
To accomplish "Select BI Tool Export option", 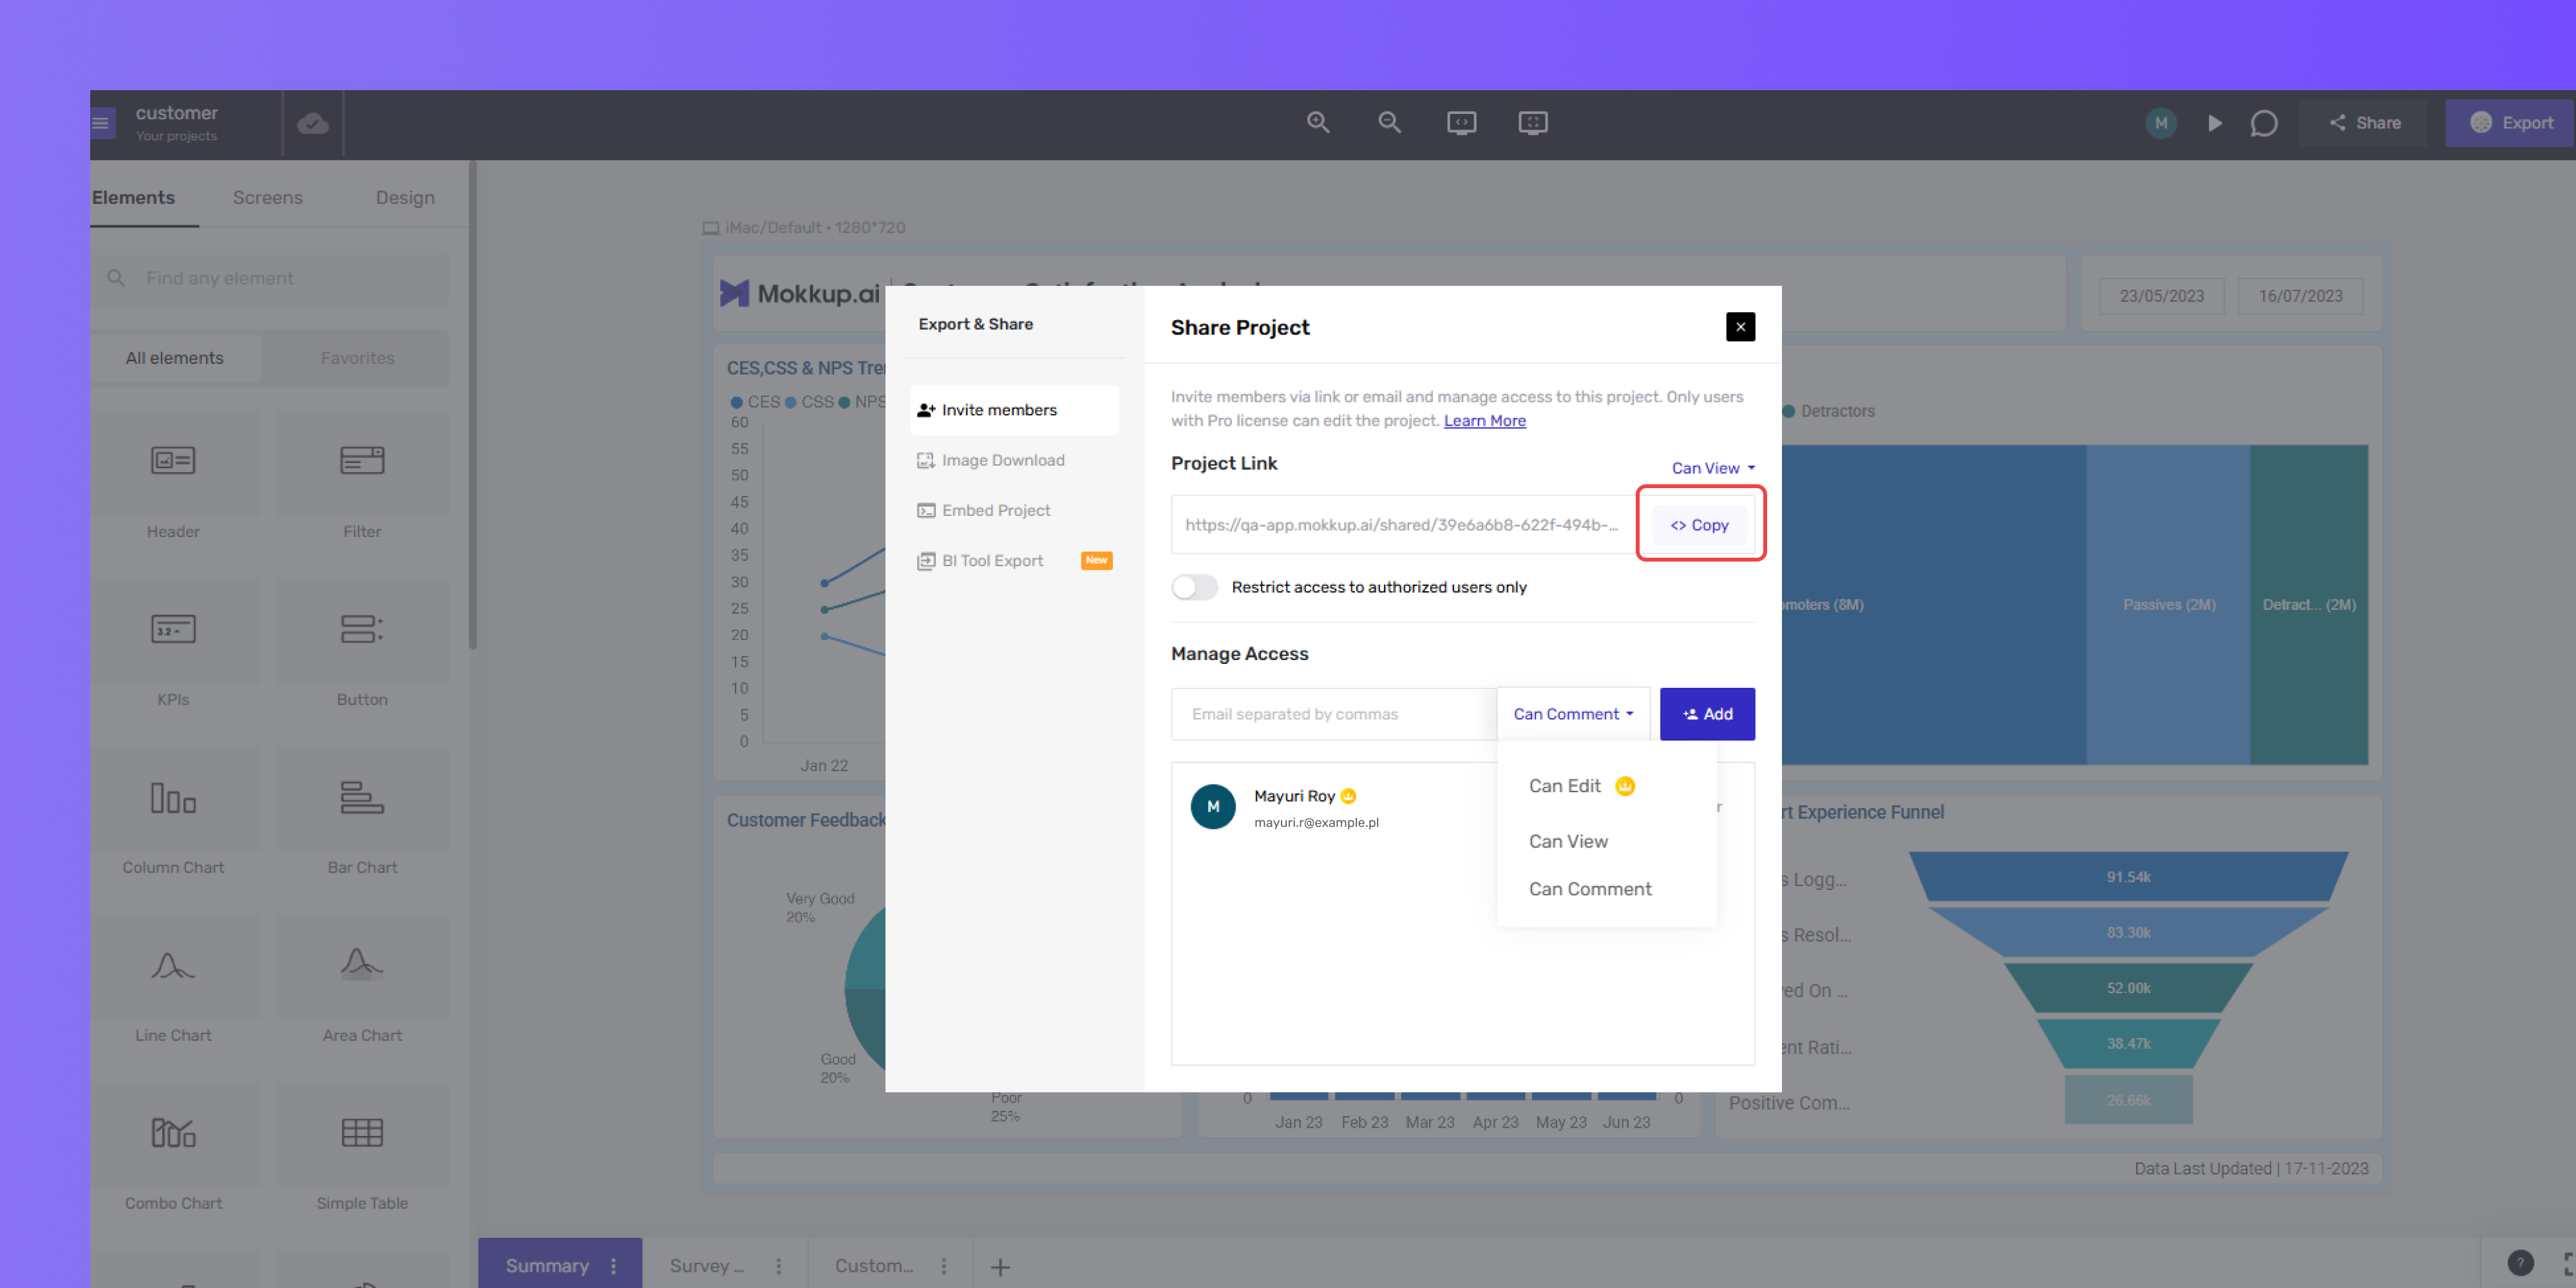I will click(1014, 561).
